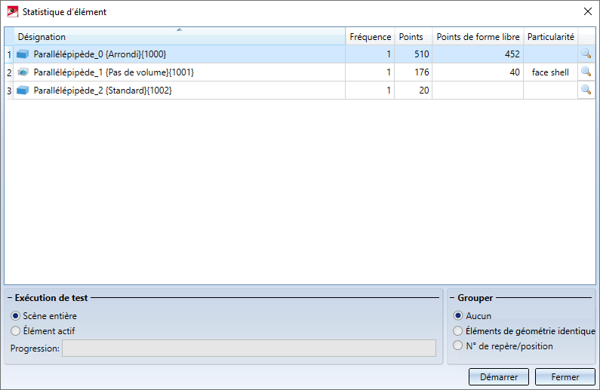Click Fréquence value of Parallélépipède_0
Viewport: 600px width, 390px height.
click(x=370, y=54)
